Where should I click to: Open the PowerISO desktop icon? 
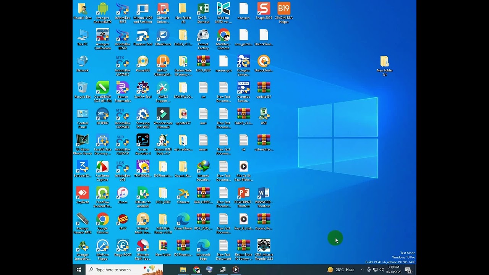[x=143, y=61]
